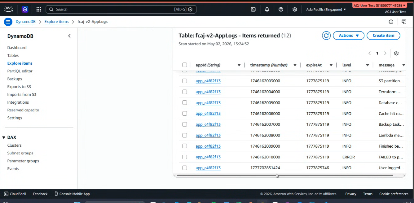
Task: Go to Explore items breadcrumb link
Action: coord(56,22)
